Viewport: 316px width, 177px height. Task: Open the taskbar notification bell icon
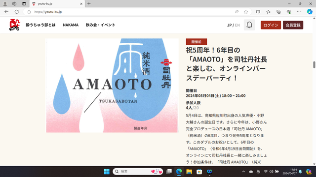click(300, 172)
